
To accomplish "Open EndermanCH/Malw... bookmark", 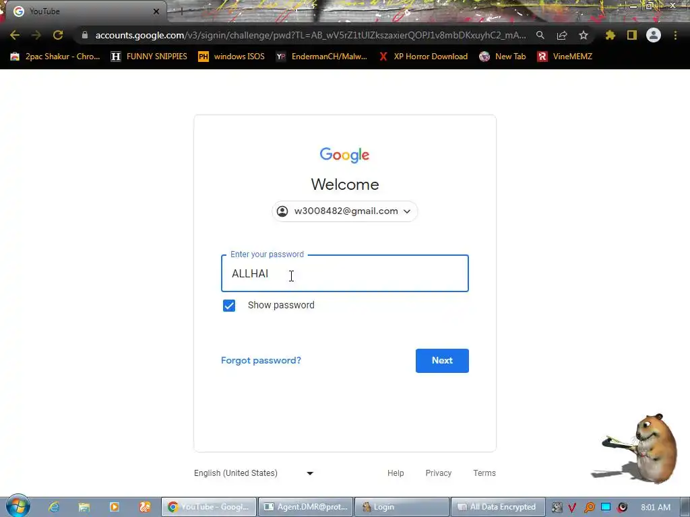I will pyautogui.click(x=321, y=57).
